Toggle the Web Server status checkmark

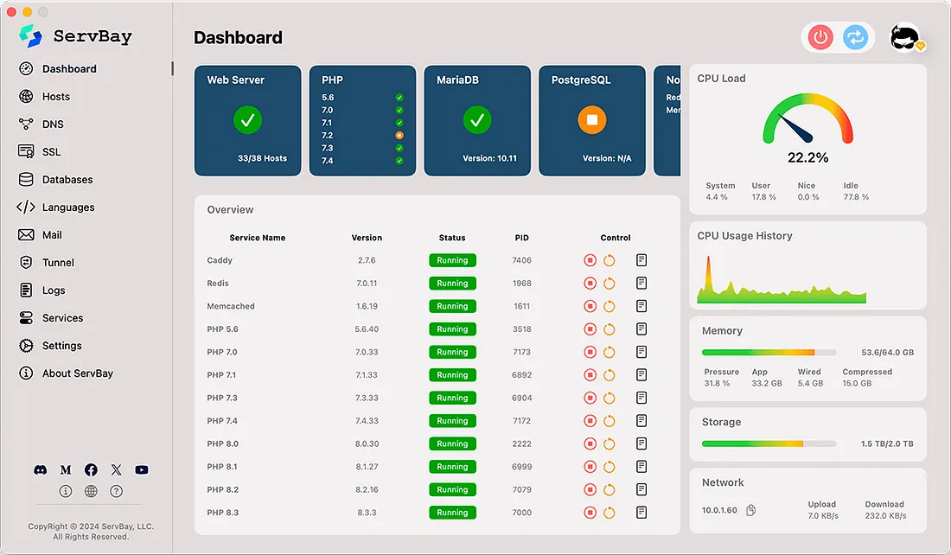coord(247,119)
